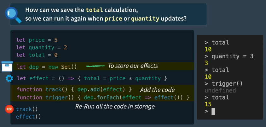Click 'quantity = 3' in the console
The height and width of the screenshot is (127, 266).
(x=232, y=56)
